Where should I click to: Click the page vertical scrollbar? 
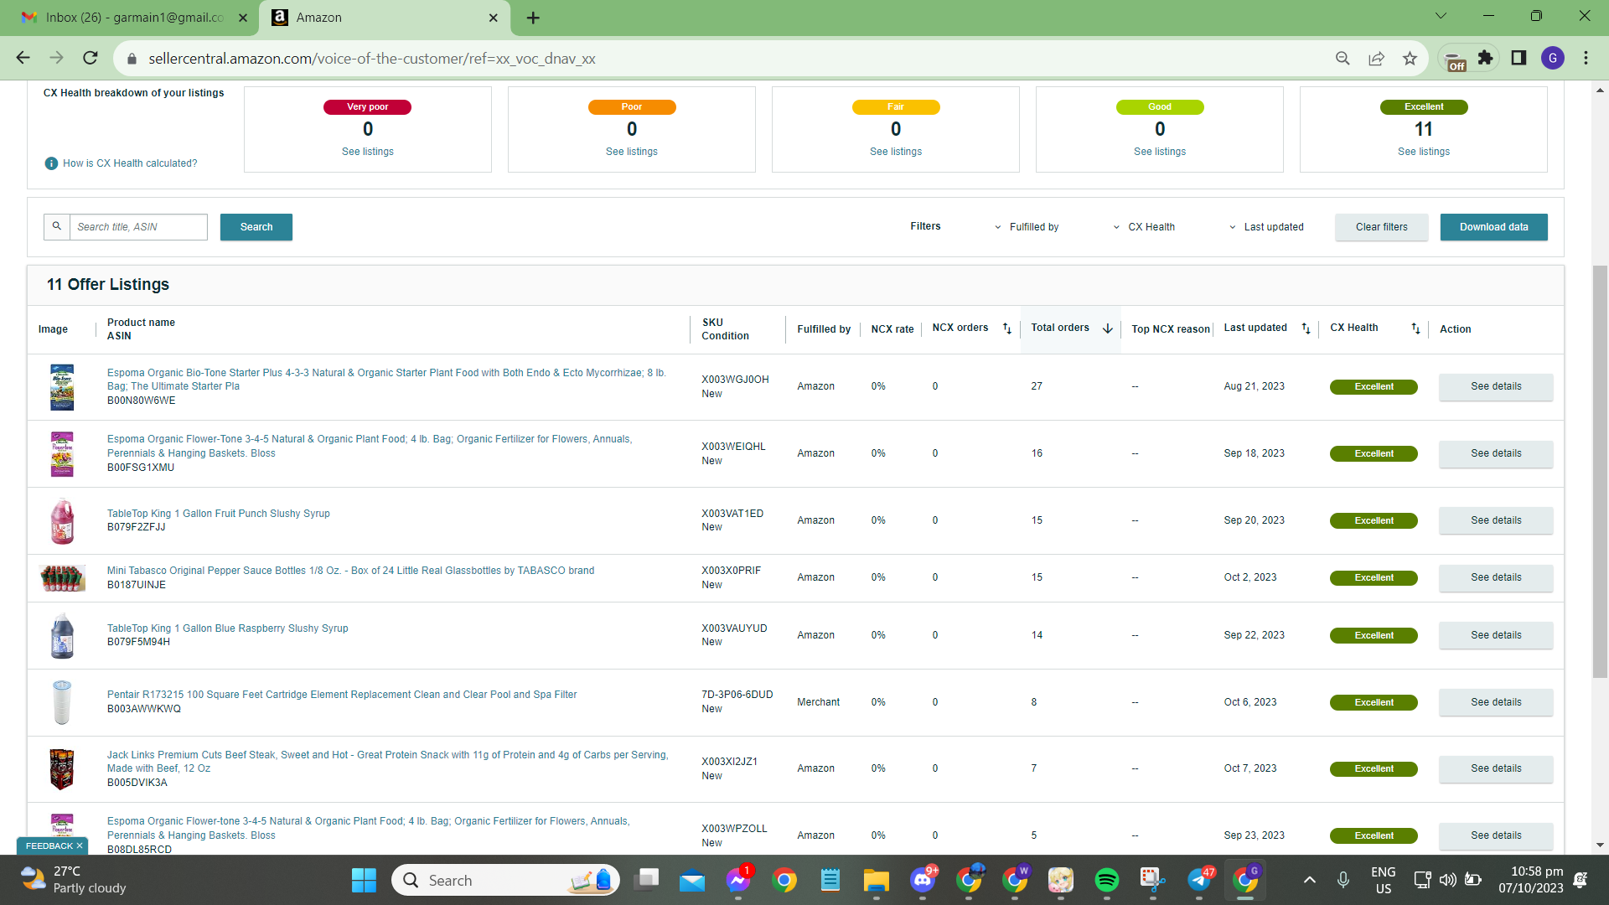(1600, 471)
